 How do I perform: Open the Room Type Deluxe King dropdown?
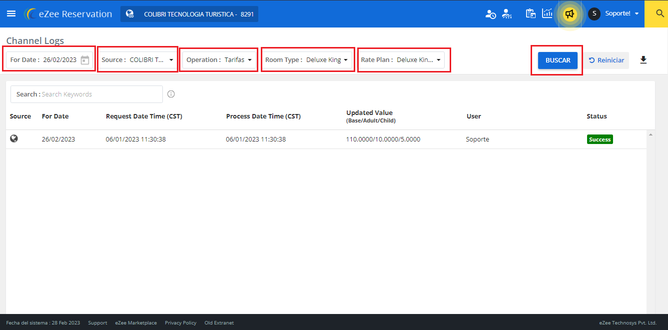coord(307,59)
